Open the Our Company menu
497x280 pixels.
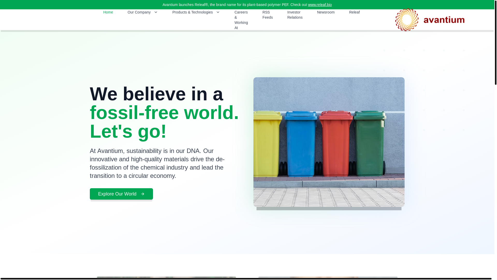tap(139, 12)
